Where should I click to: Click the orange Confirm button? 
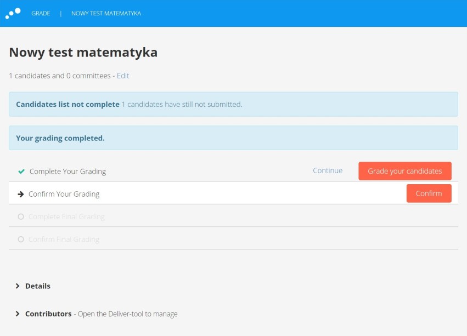[429, 193]
